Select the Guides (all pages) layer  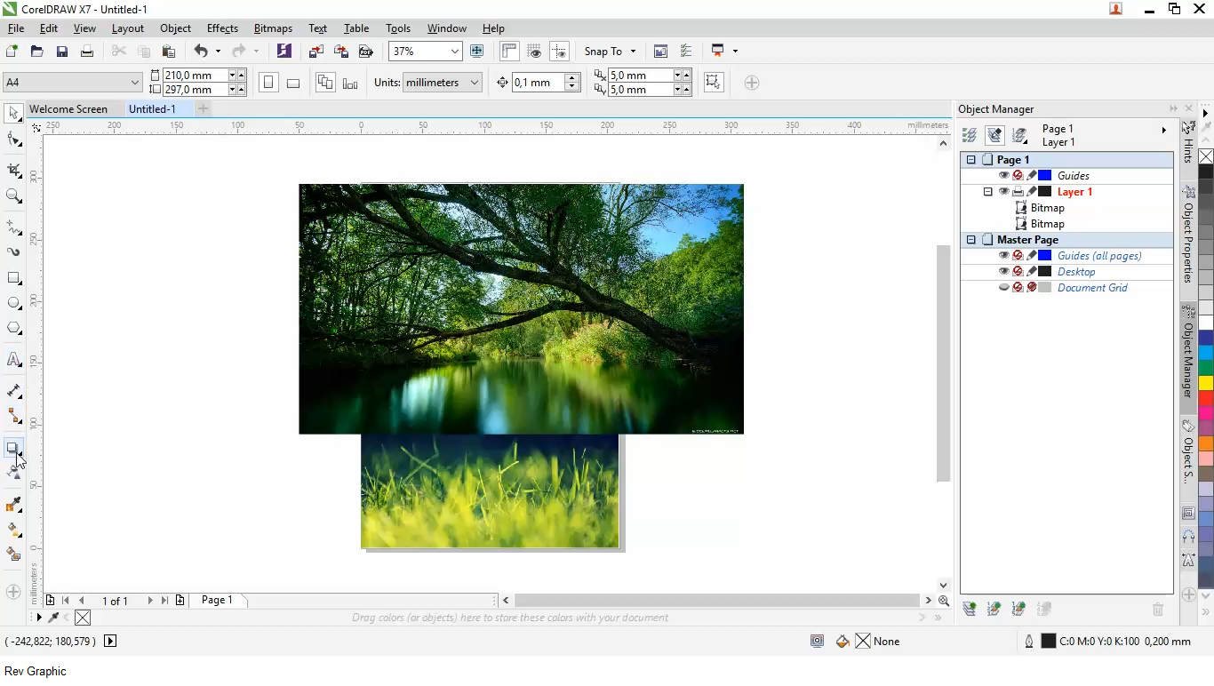click(x=1099, y=256)
